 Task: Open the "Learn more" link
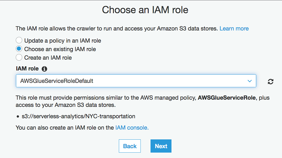click(x=234, y=28)
